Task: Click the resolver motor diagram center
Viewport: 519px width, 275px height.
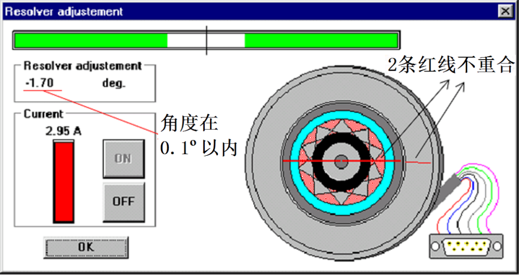Action: [341, 162]
